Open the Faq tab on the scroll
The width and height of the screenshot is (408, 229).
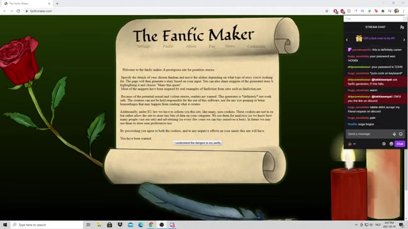[212, 46]
